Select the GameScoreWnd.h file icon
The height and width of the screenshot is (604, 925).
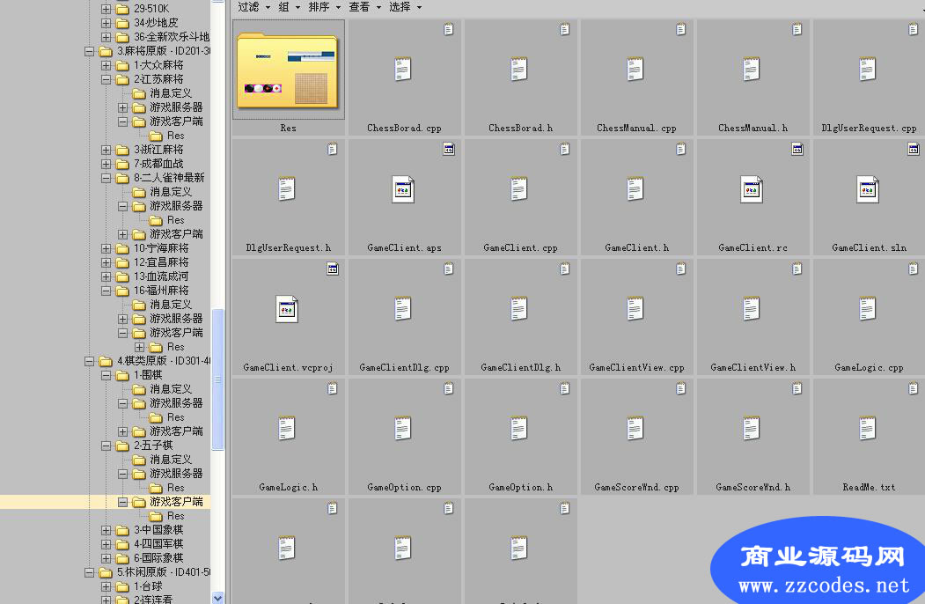(751, 429)
